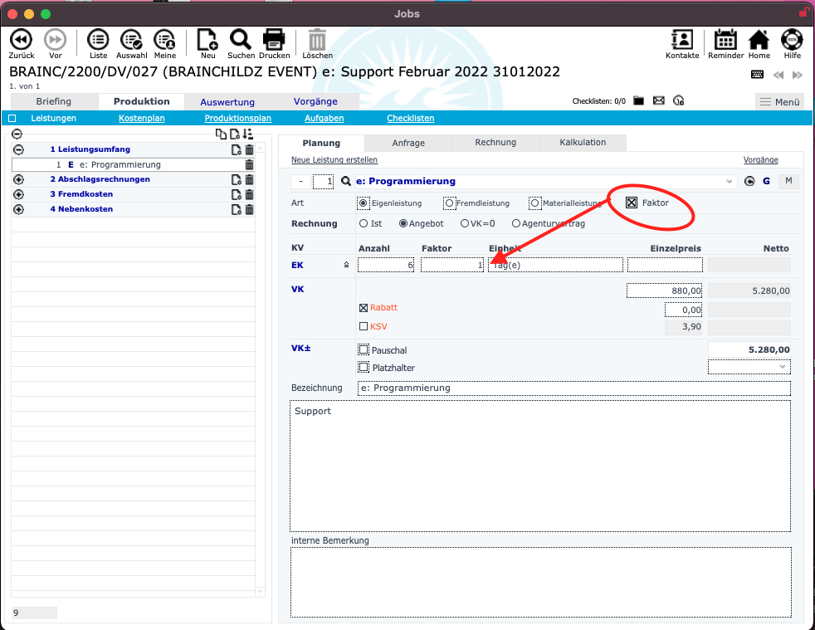Click the Neu new document icon

click(x=207, y=40)
